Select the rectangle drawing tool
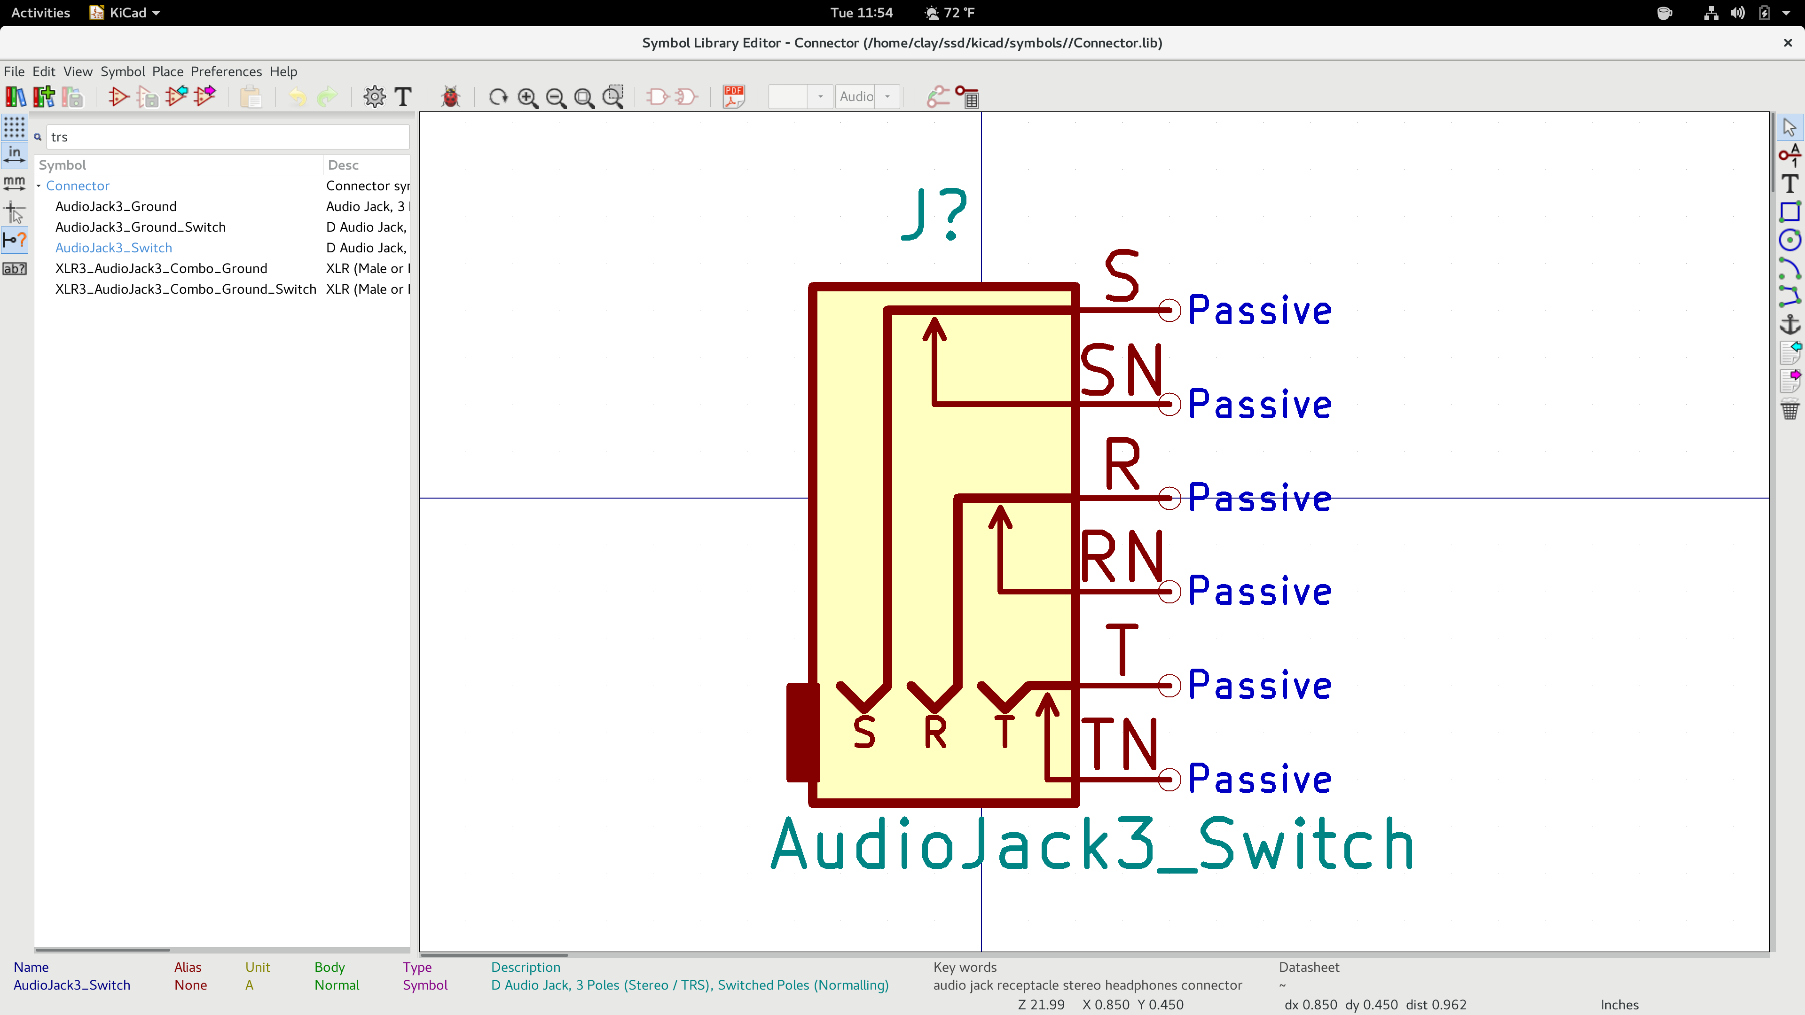The height and width of the screenshot is (1015, 1805). tap(1789, 211)
